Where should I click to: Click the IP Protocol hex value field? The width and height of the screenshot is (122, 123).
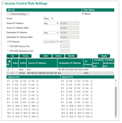66,42
